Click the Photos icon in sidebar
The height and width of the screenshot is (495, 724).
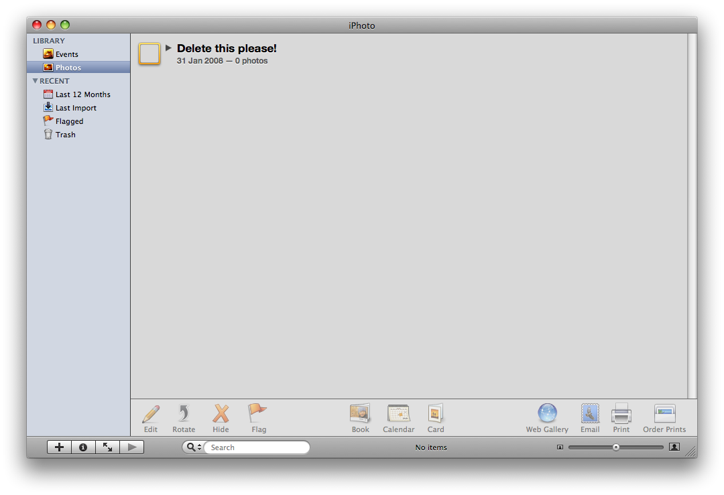[x=48, y=68]
